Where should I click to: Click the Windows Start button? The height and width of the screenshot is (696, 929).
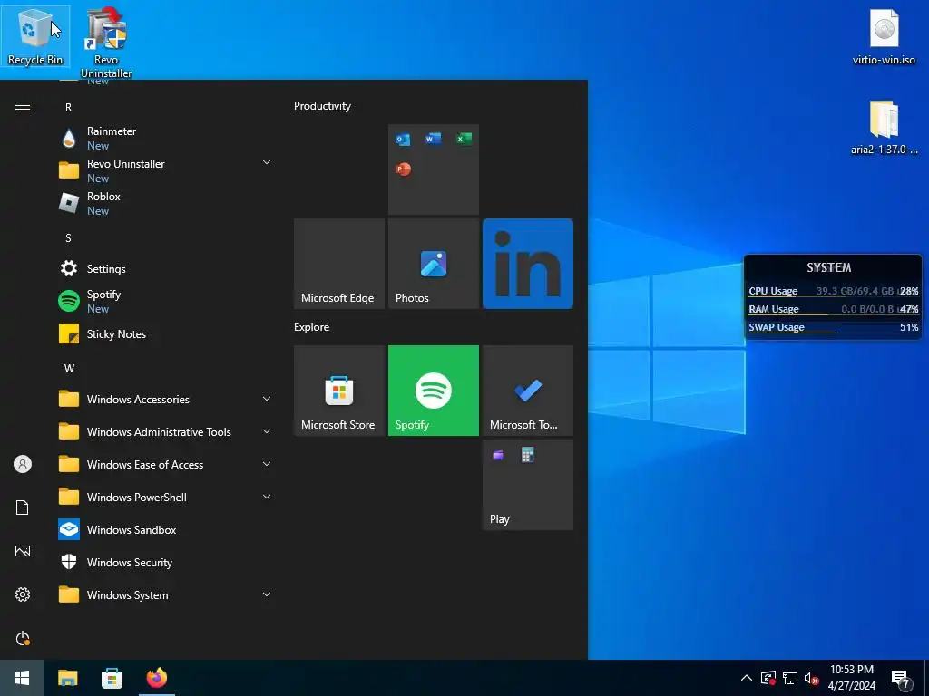[22, 678]
